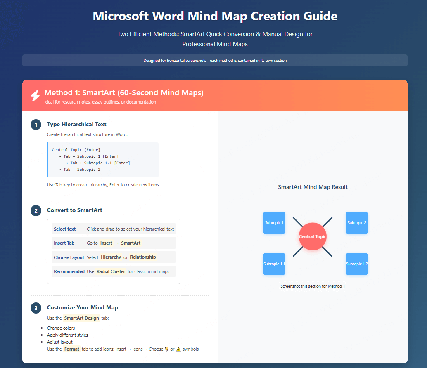The image size is (427, 368).
Task: Click the step 3 number badge
Action: pos(36,308)
